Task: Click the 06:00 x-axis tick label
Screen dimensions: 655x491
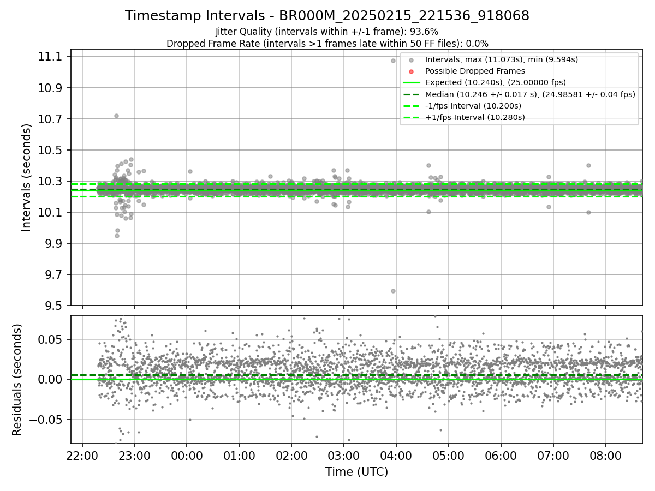Action: point(501,456)
